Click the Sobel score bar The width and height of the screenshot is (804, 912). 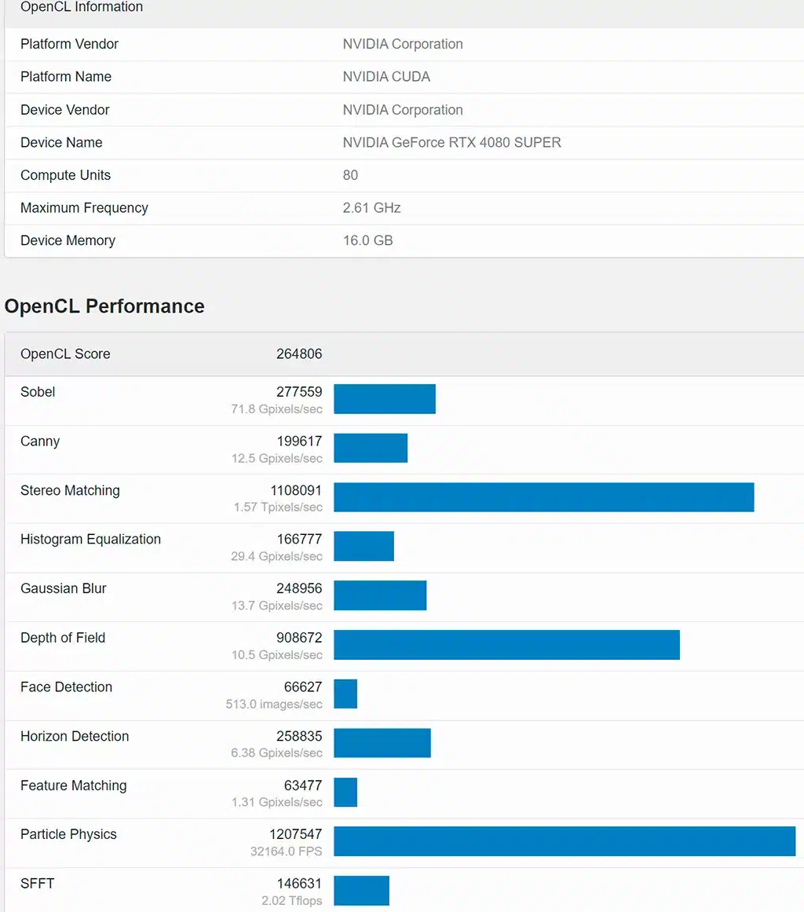pos(384,399)
